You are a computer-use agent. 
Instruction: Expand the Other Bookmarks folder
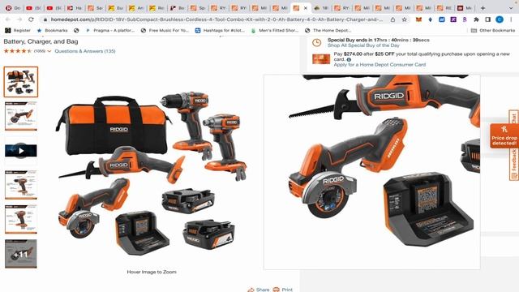[493, 30]
